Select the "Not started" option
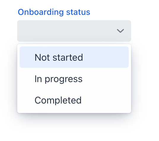 click(x=74, y=57)
